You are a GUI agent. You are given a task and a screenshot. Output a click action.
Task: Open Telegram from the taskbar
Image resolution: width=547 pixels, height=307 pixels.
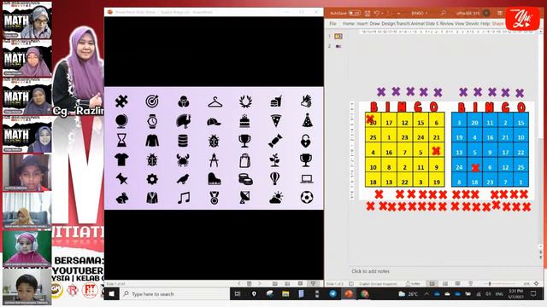click(x=332, y=294)
